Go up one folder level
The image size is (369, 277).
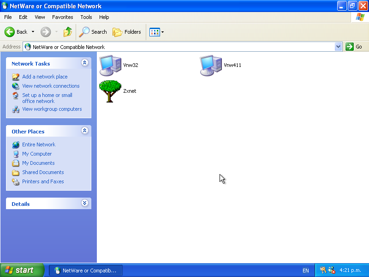pyautogui.click(x=68, y=32)
